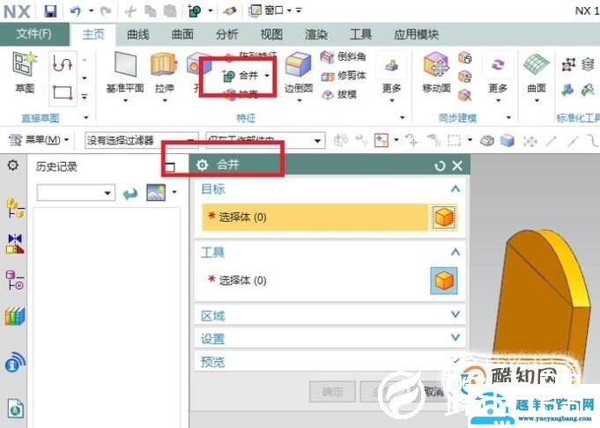This screenshot has height=428, width=600.
Task: Select the profile curve sketch icon
Action: click(63, 63)
